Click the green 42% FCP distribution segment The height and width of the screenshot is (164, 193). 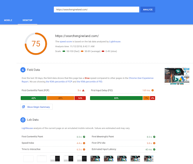34,98
